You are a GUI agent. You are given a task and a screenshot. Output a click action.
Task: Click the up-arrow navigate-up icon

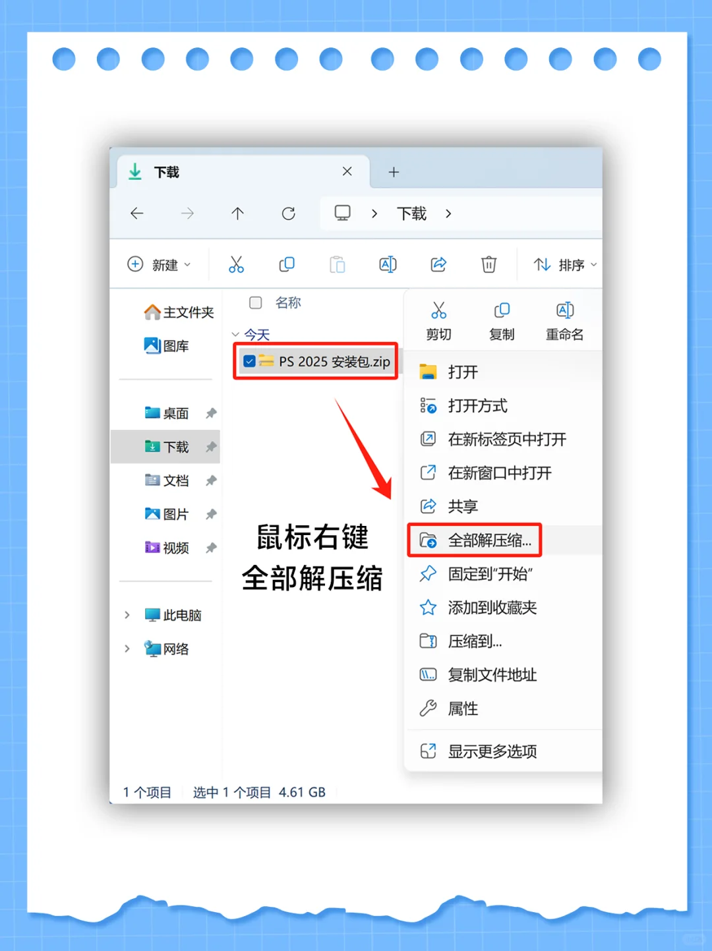point(238,213)
